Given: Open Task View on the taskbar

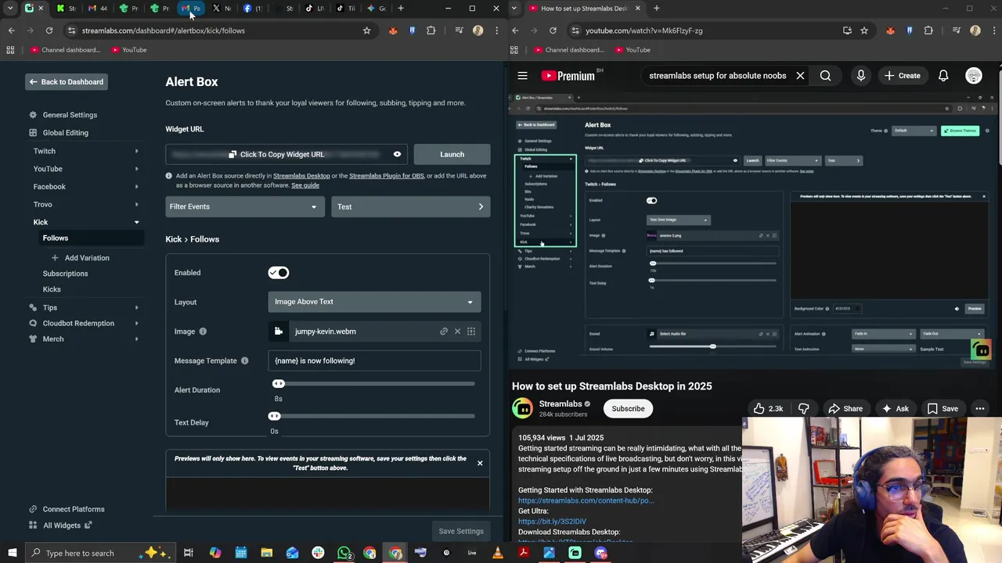Looking at the screenshot, I should point(189,553).
